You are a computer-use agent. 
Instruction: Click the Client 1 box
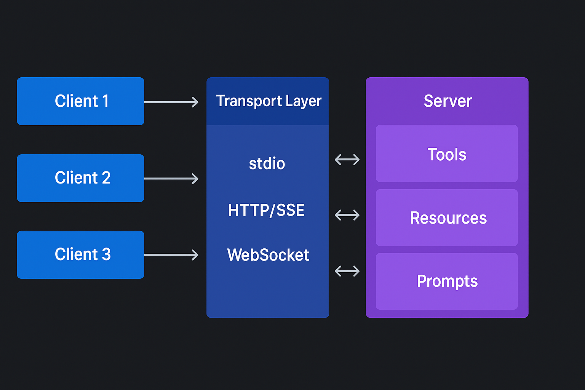click(80, 101)
